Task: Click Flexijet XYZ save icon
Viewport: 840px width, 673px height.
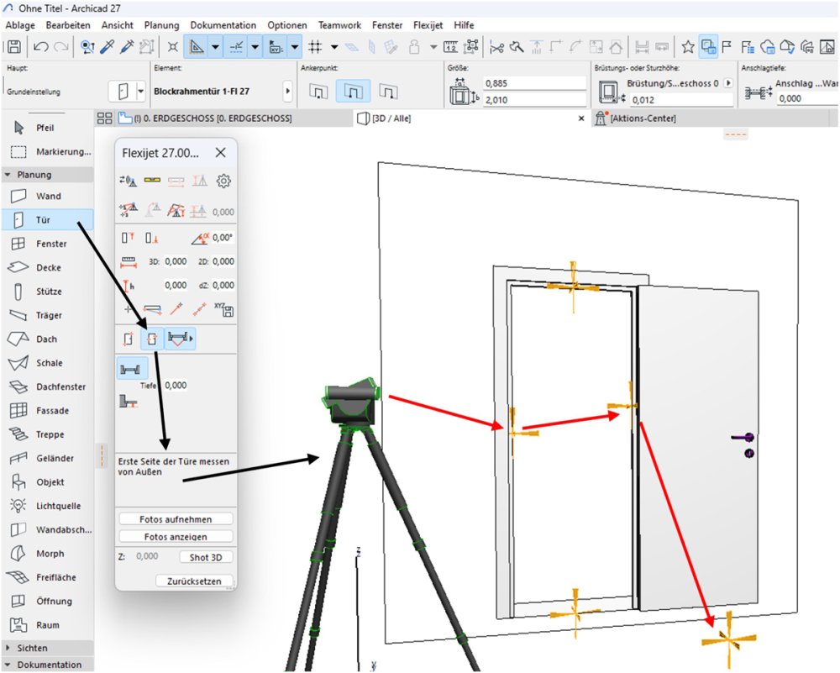Action: point(224,309)
